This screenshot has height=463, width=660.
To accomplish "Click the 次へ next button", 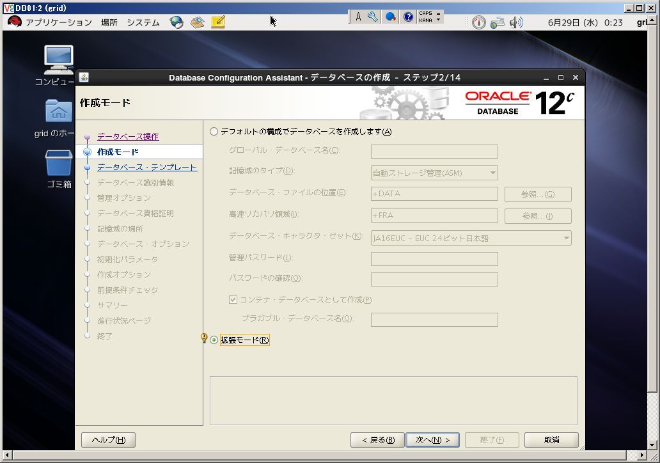I will pyautogui.click(x=432, y=440).
